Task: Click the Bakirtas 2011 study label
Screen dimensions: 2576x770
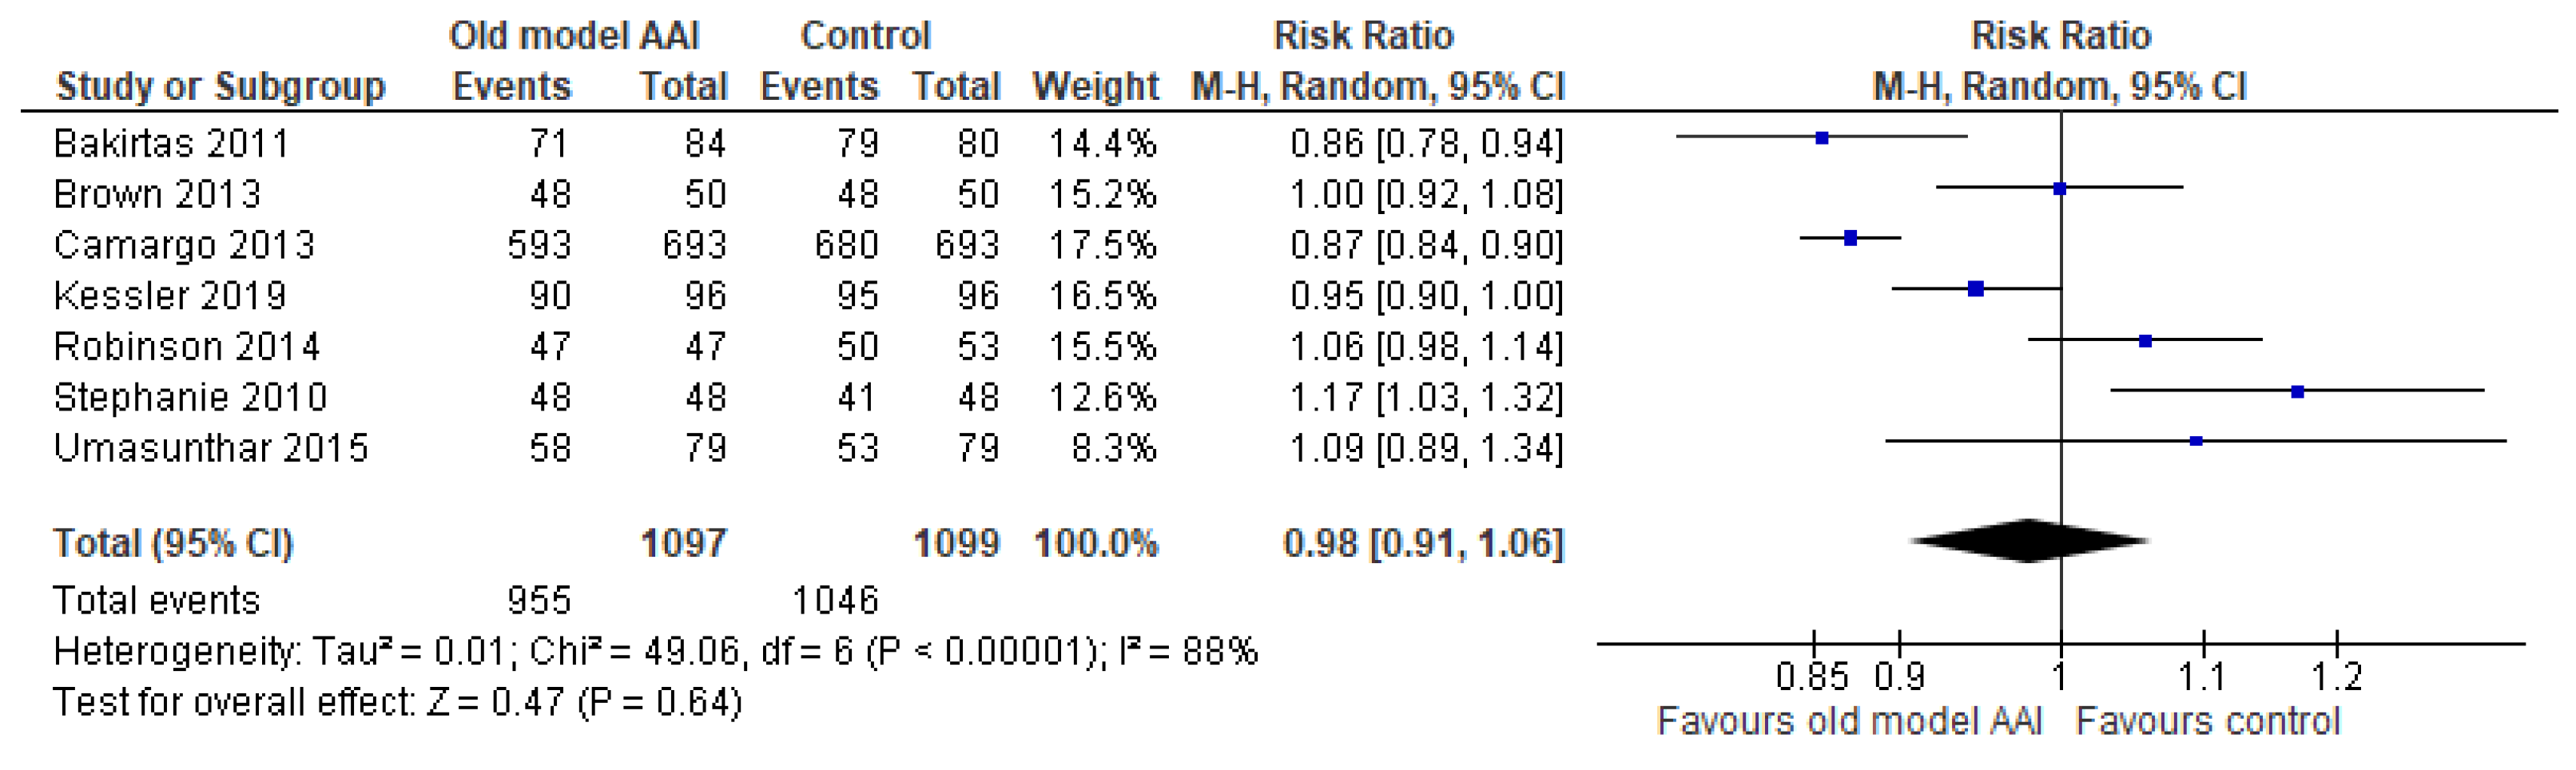Action: click(171, 144)
